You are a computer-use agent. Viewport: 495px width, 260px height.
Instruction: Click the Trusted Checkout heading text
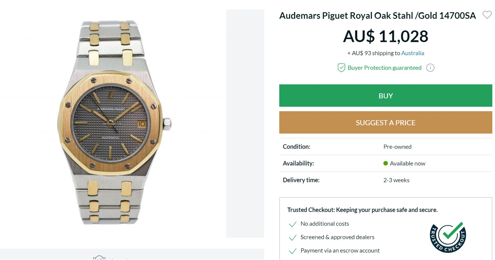pyautogui.click(x=362, y=210)
